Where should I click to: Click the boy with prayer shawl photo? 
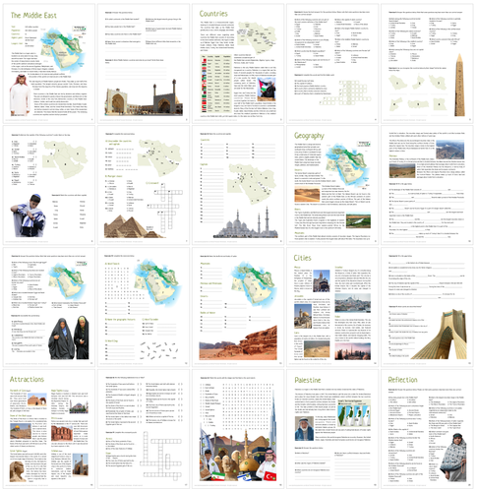[28, 215]
